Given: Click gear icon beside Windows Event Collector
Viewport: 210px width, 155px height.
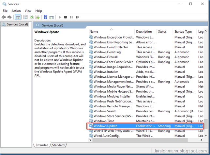Looking at the screenshot, I should (x=91, y=47).
